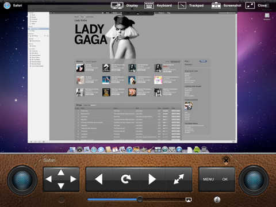Tap the back arrow in control panel

pos(99,179)
